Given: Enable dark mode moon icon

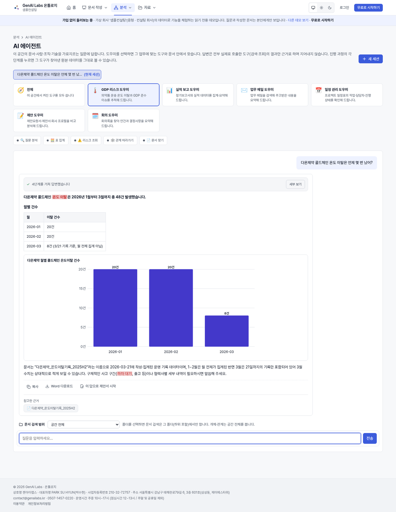Looking at the screenshot, I should [330, 8].
